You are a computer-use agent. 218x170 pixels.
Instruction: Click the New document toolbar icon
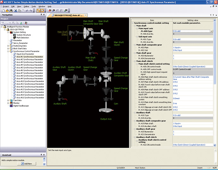point(3,10)
